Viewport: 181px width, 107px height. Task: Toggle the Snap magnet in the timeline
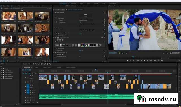point(26,73)
